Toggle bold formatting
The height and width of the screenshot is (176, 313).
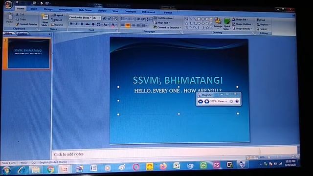coord(71,24)
